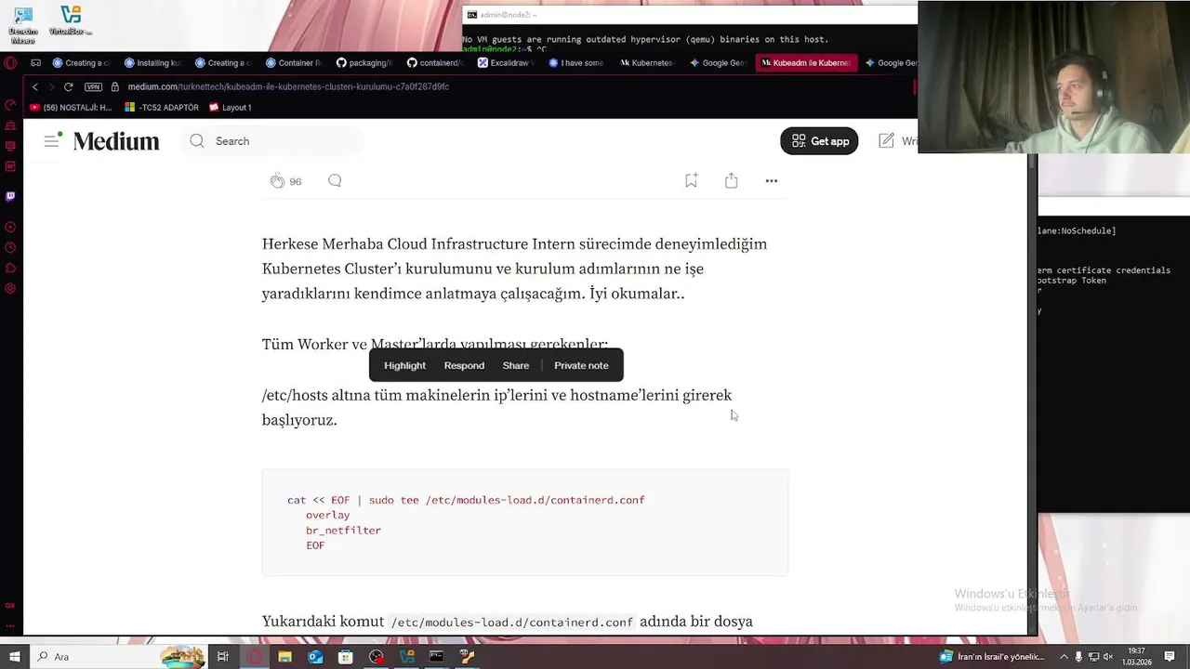Open the Windows Start menu
1190x669 pixels.
[14, 657]
